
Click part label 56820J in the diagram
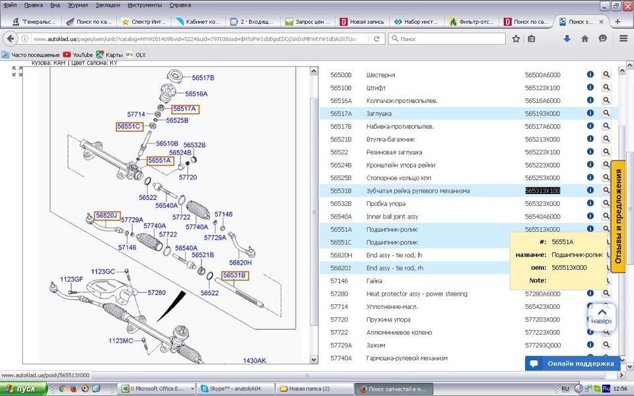[106, 215]
